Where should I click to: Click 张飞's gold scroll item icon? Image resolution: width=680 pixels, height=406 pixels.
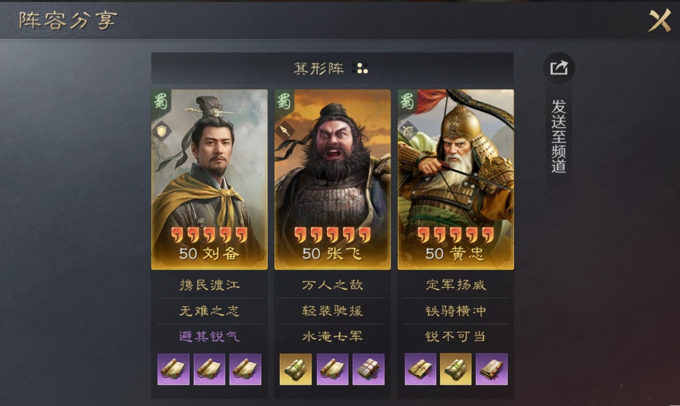(x=295, y=369)
